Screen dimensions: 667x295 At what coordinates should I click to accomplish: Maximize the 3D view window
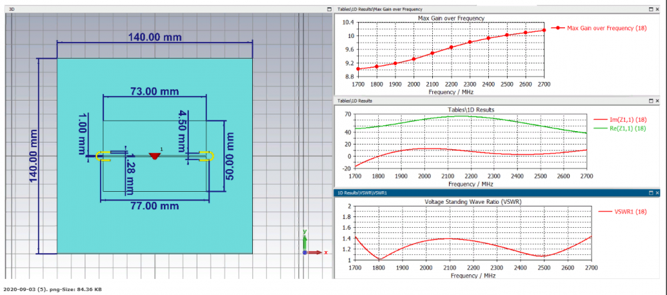pos(329,9)
